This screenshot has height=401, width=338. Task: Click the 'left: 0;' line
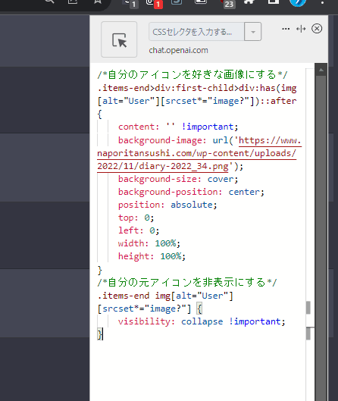(139, 230)
